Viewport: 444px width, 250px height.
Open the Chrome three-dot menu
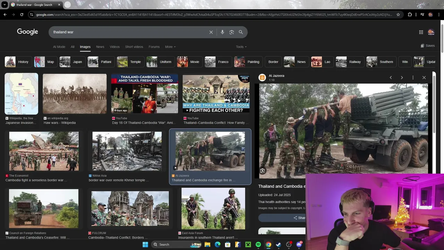tap(439, 15)
